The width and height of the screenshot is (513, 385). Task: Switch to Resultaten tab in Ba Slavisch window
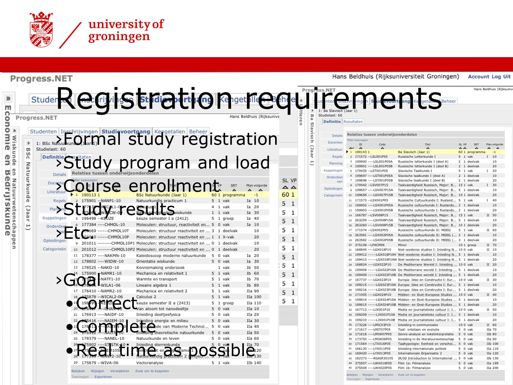point(353,121)
